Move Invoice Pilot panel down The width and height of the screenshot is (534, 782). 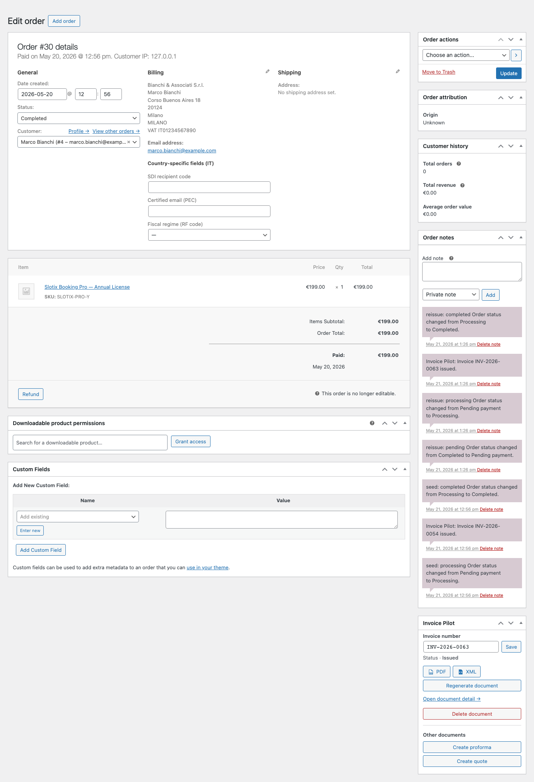point(511,623)
